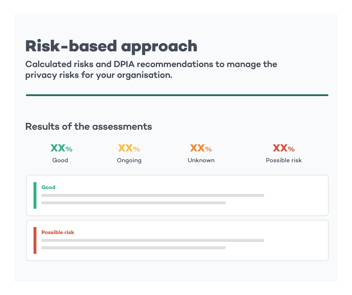Viewport: 352px width, 295px height.
Task: Click the first placeholder line in the Good card
Action: tap(153, 195)
